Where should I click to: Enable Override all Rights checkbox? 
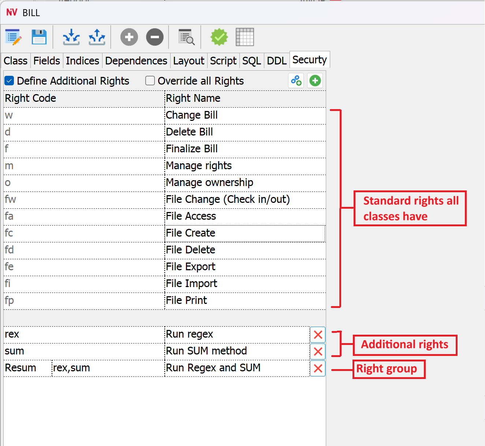150,81
